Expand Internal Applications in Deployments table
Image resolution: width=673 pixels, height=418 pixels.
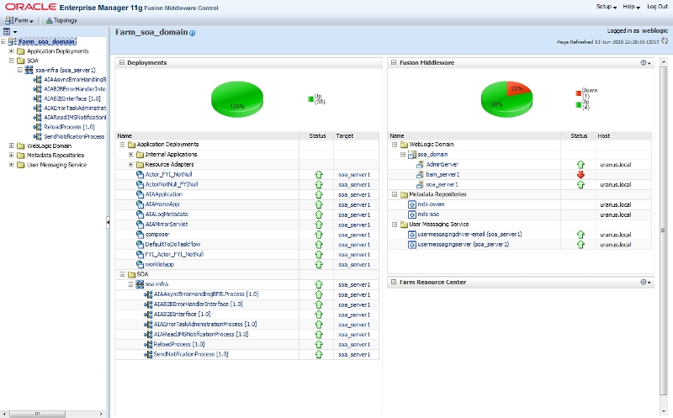(x=131, y=155)
